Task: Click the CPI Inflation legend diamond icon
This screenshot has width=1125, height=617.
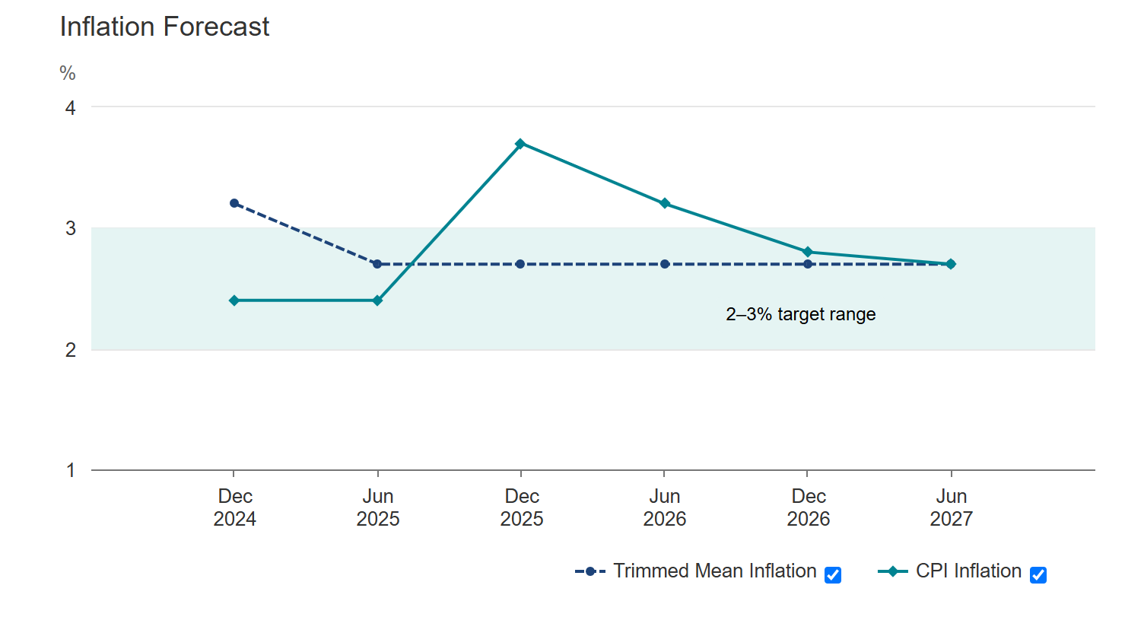Action: [x=893, y=571]
